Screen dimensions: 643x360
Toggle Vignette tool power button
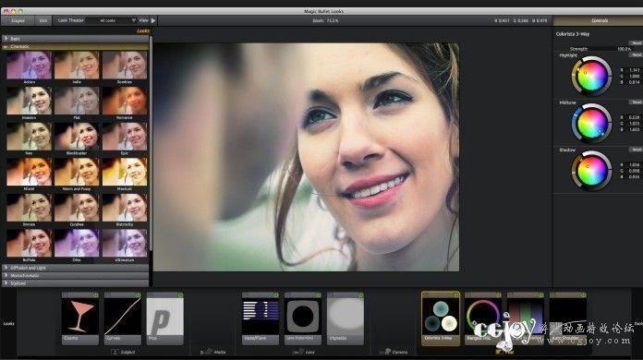pyautogui.click(x=360, y=294)
